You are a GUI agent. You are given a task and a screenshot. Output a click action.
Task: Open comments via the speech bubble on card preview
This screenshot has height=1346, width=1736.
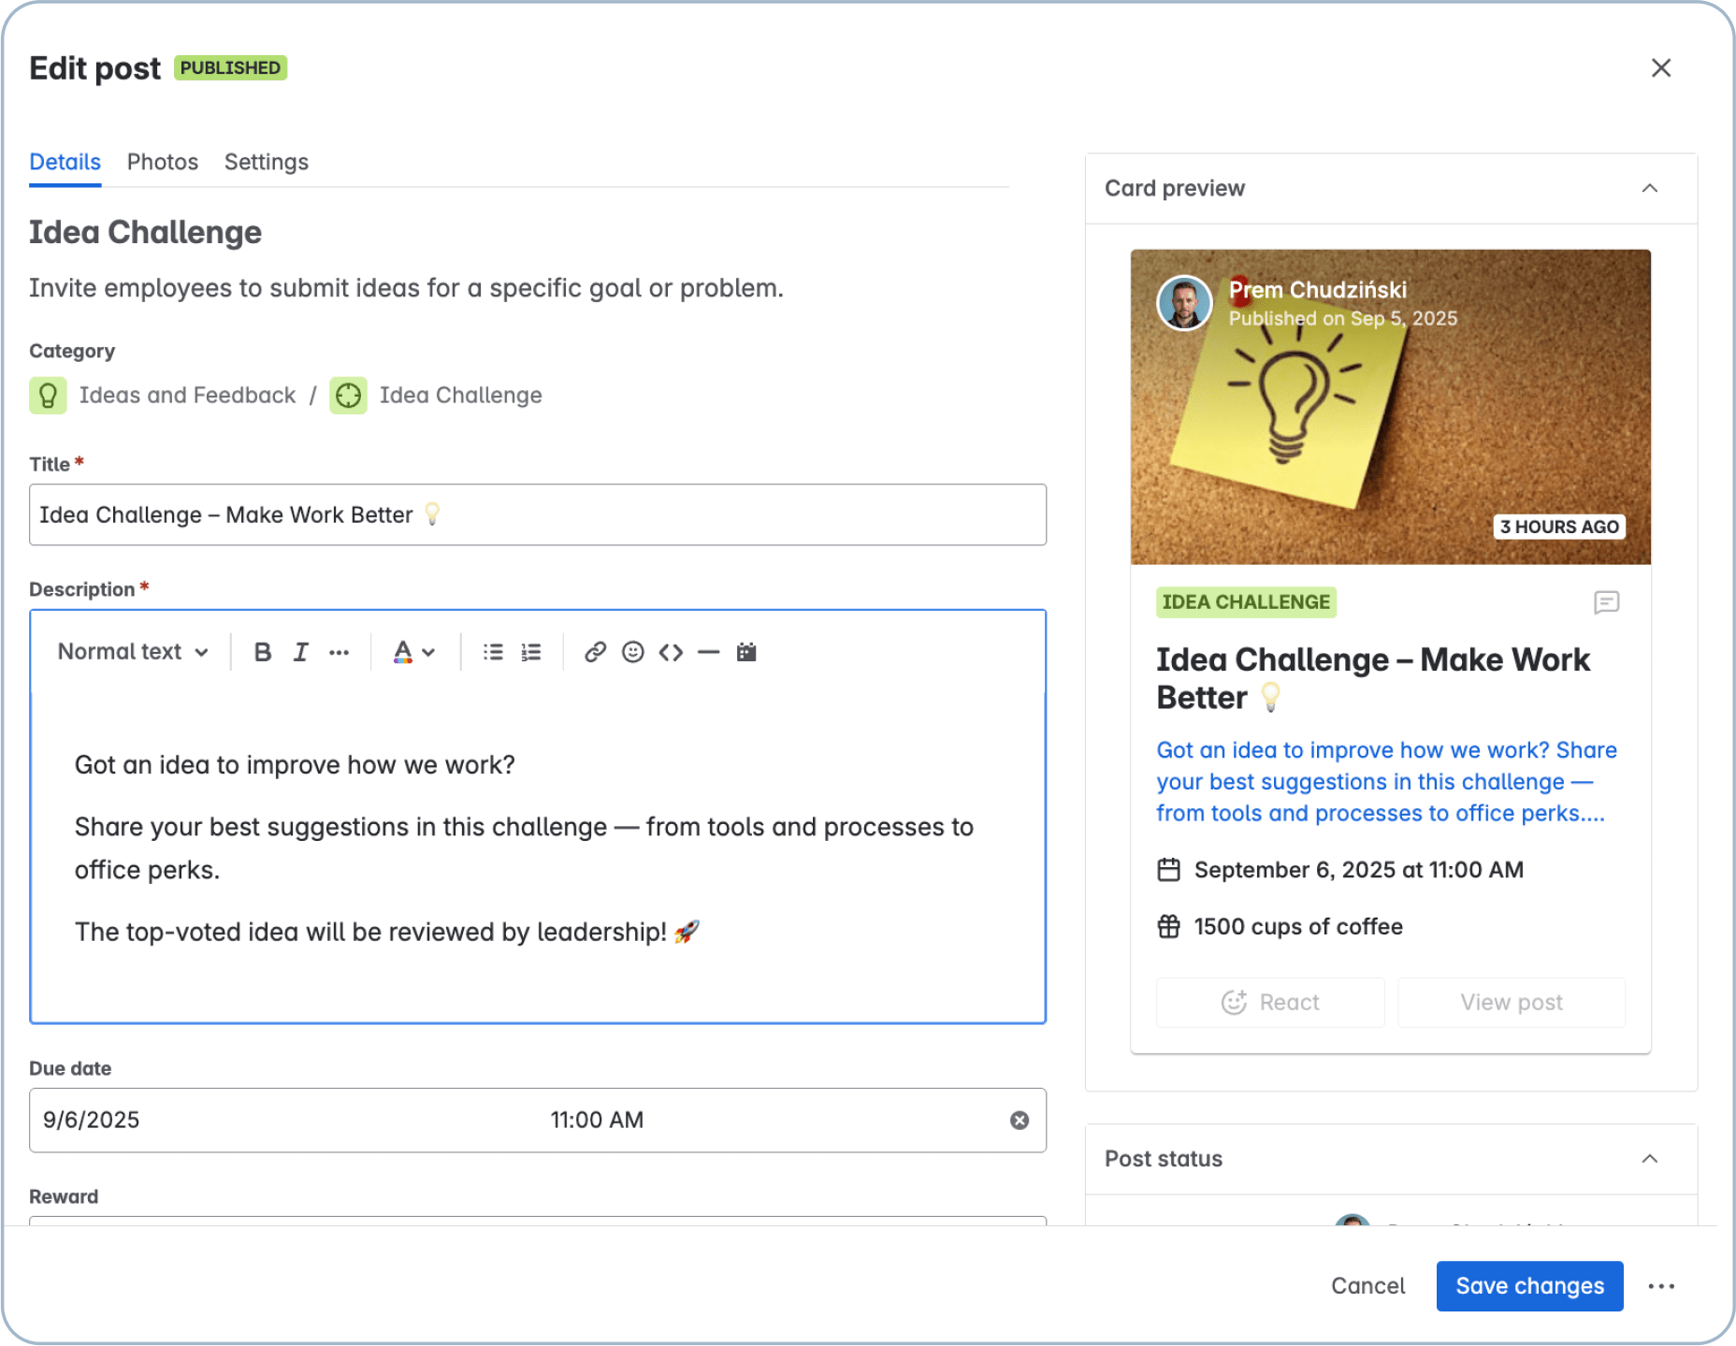click(1608, 602)
